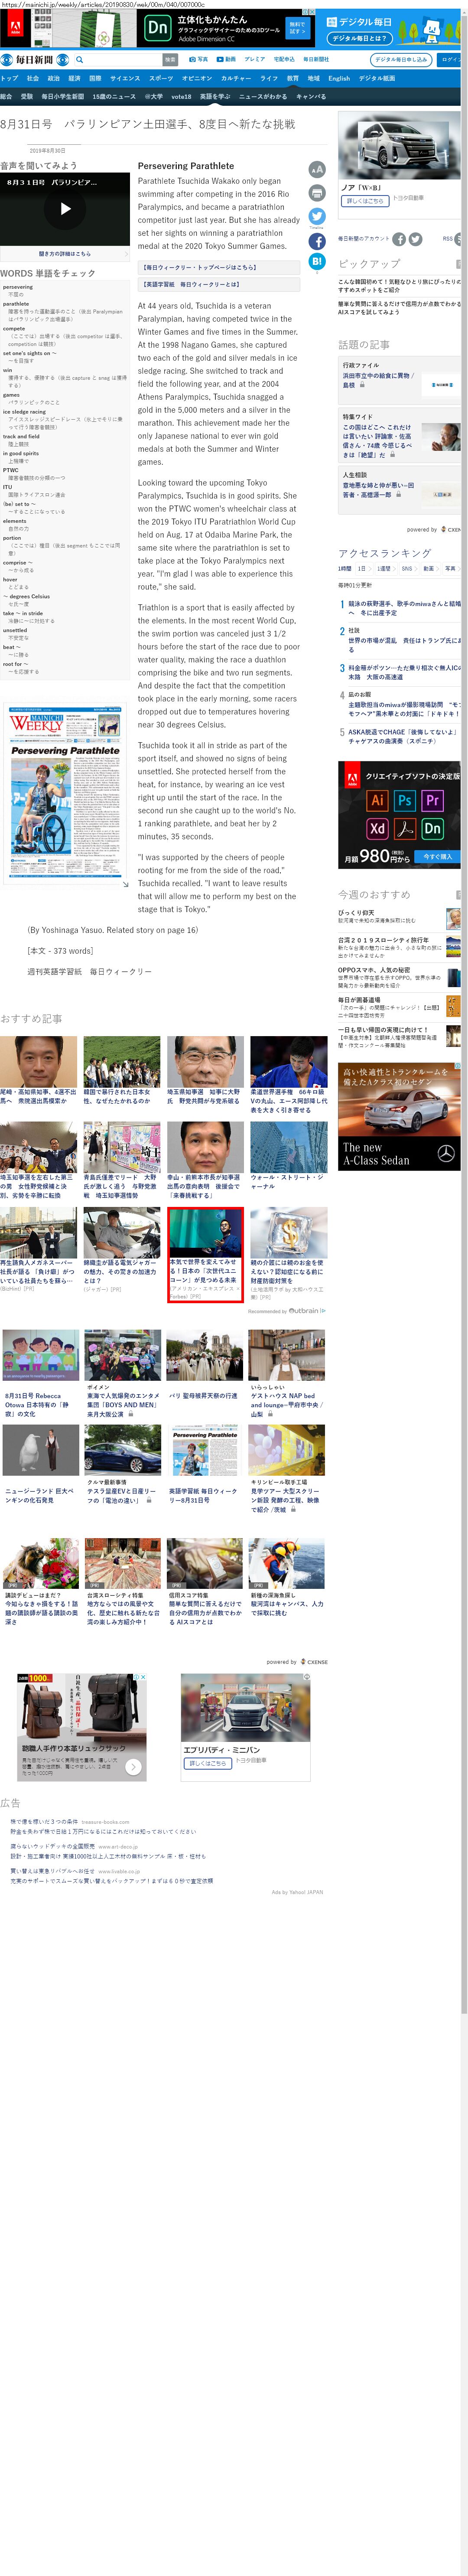Click the print icon beside the article
This screenshot has height=2576, width=468.
tap(317, 193)
